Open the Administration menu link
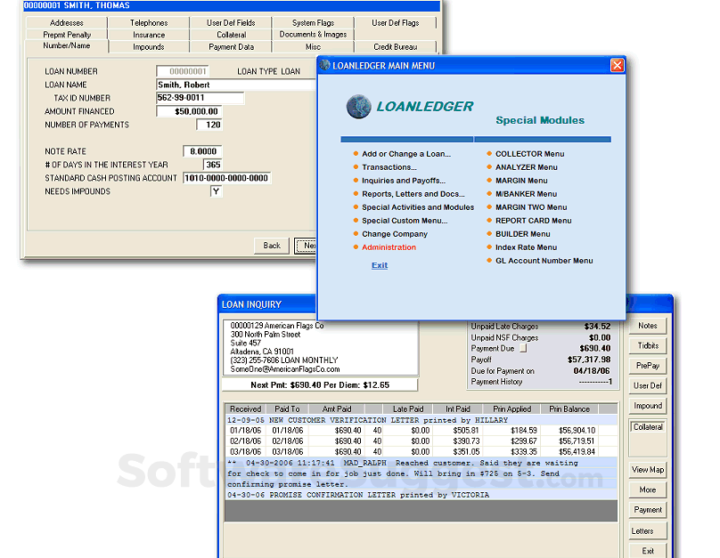Image resolution: width=720 pixels, height=558 pixels. point(389,247)
